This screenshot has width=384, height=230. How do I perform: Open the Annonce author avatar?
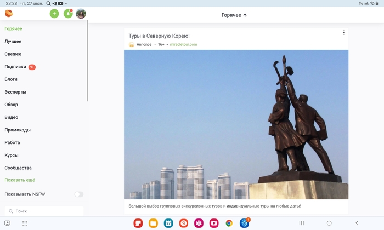tap(132, 44)
